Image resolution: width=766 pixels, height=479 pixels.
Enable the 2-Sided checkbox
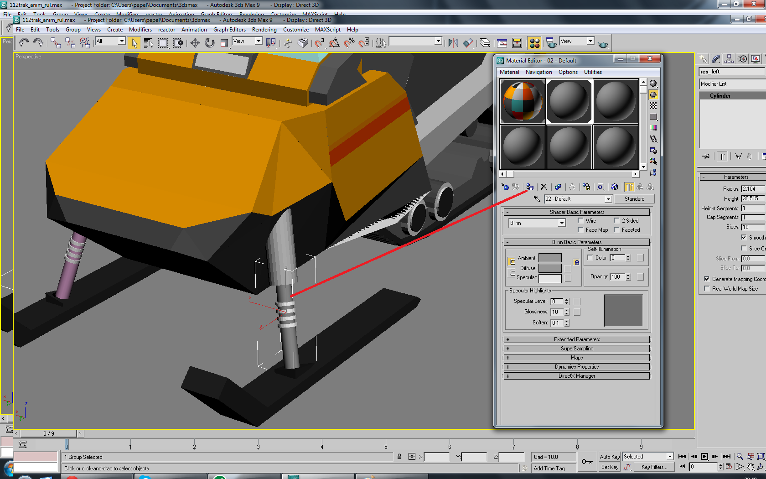pyautogui.click(x=616, y=221)
